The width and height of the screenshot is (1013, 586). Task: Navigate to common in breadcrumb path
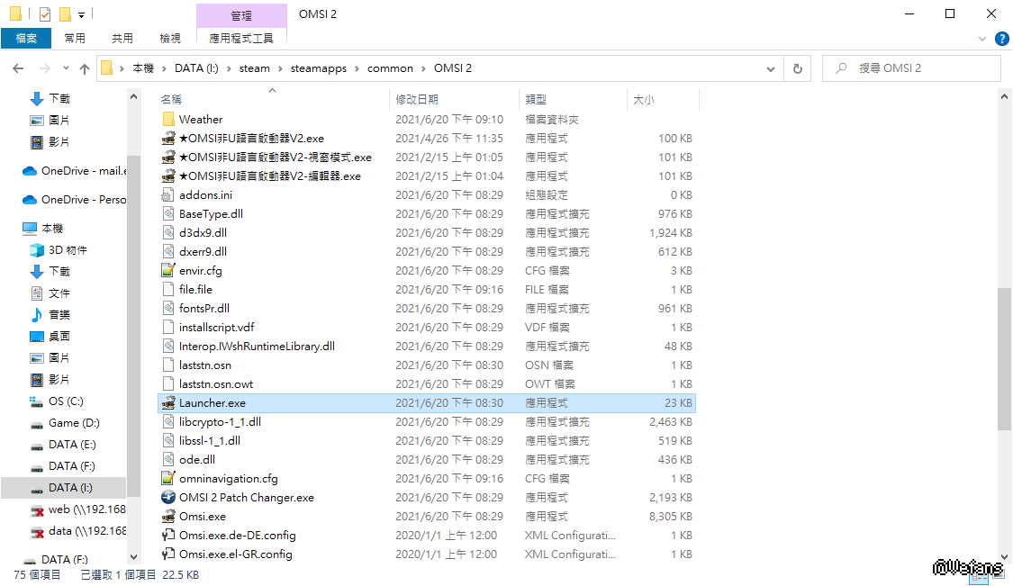(390, 68)
